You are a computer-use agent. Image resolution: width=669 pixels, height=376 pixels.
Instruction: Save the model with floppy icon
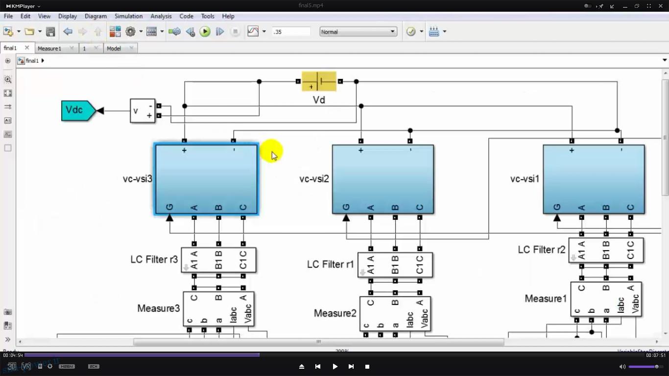click(x=50, y=31)
